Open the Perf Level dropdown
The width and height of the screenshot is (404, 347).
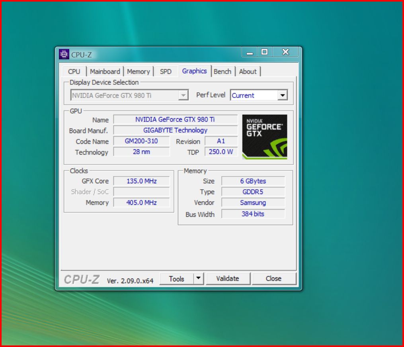tap(282, 96)
